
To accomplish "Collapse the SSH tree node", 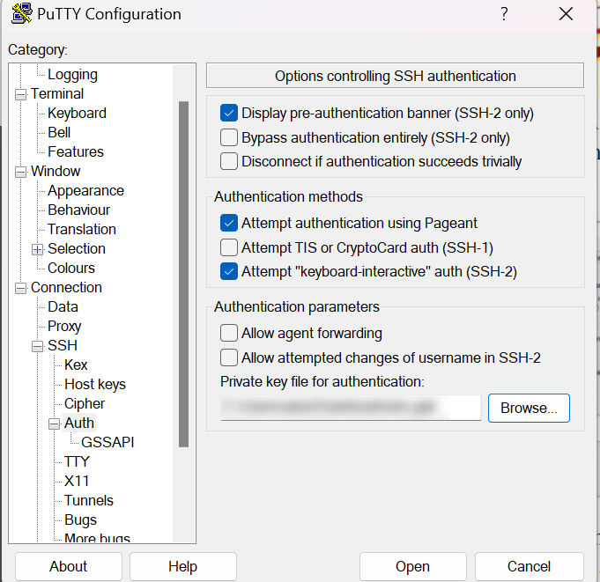I will click(38, 346).
